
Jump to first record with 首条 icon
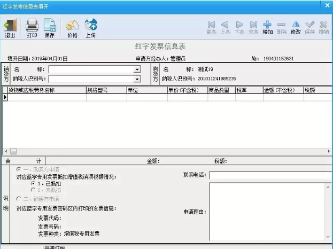point(211,27)
